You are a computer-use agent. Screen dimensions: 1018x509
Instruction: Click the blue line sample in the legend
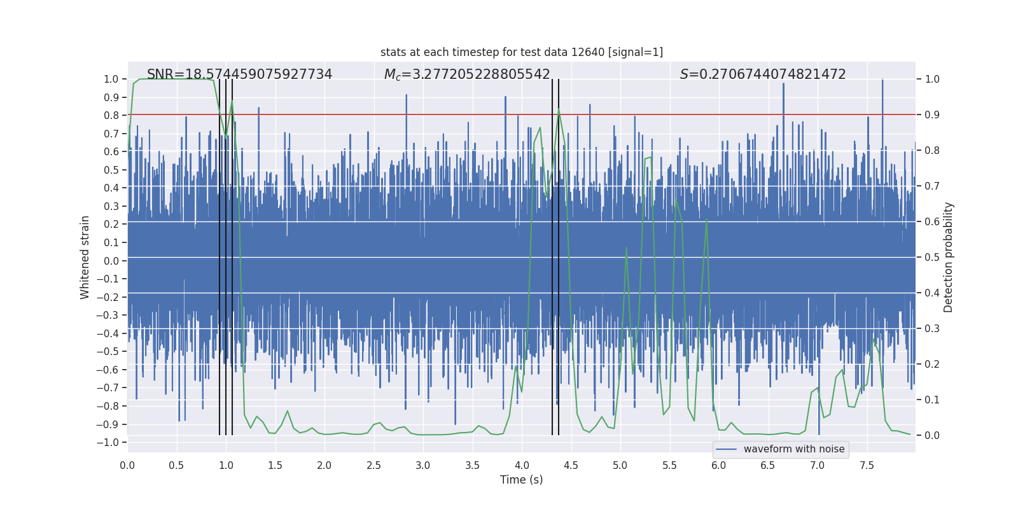(x=727, y=449)
